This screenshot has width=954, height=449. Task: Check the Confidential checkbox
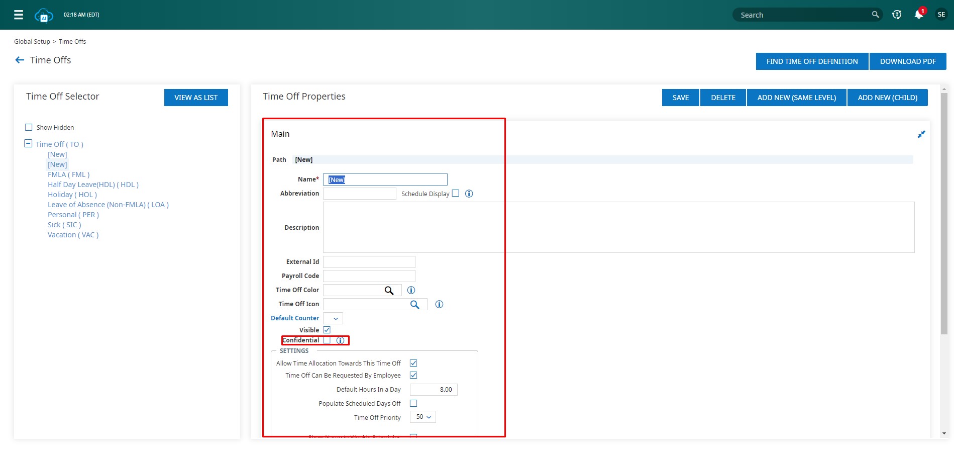click(327, 340)
